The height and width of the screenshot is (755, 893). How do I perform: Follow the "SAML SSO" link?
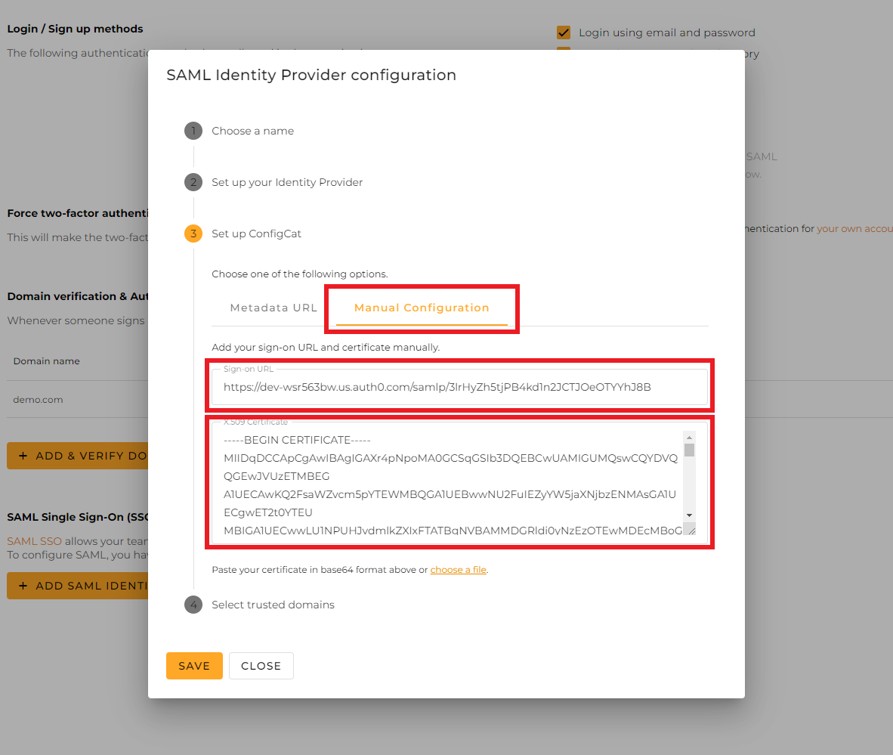pos(34,541)
